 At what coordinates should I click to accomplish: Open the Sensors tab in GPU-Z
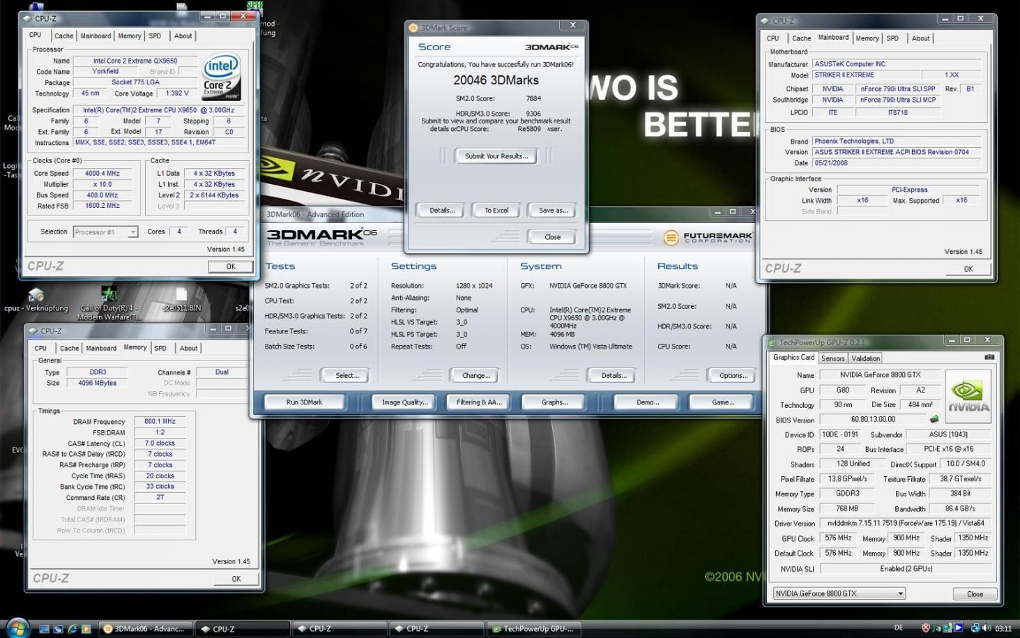tap(832, 358)
